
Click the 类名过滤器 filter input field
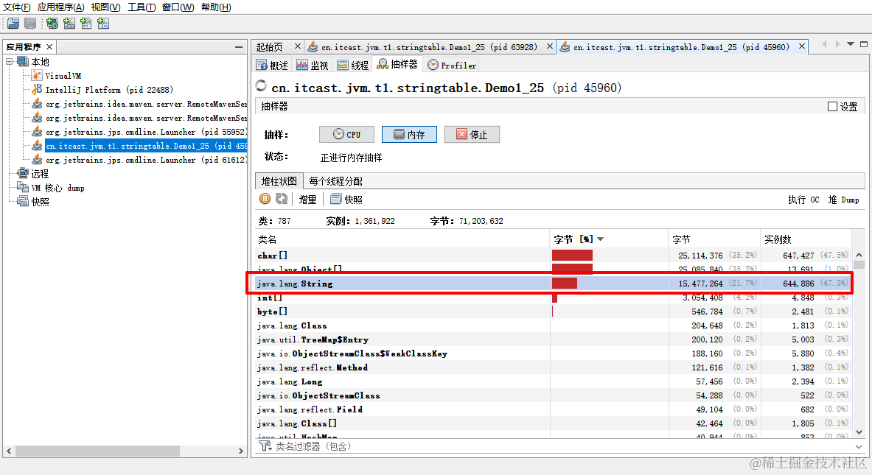[x=562, y=446]
